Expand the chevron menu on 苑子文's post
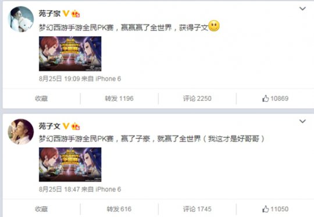Image resolution: width=314 pixels, height=217 pixels. (x=302, y=121)
